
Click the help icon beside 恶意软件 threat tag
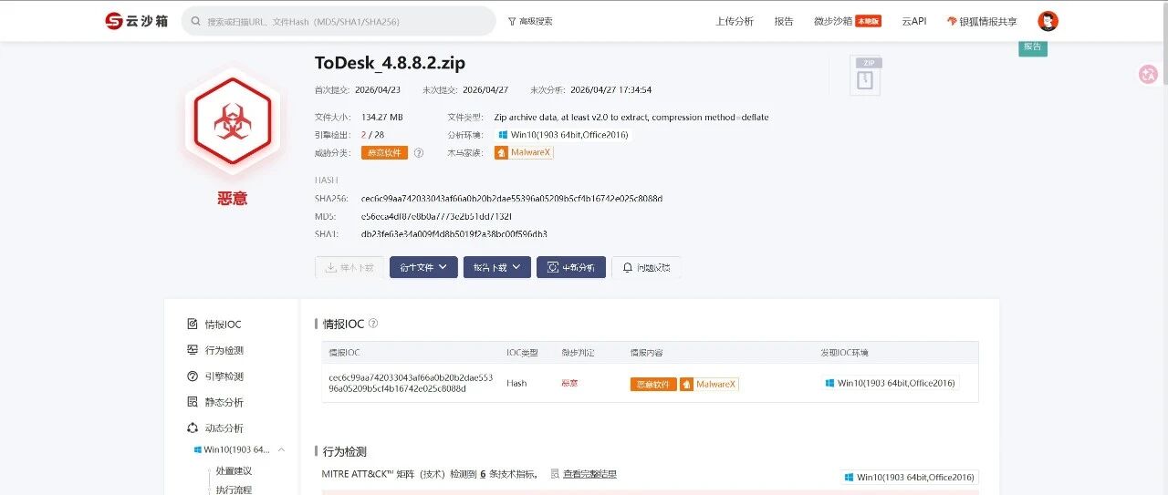click(419, 153)
